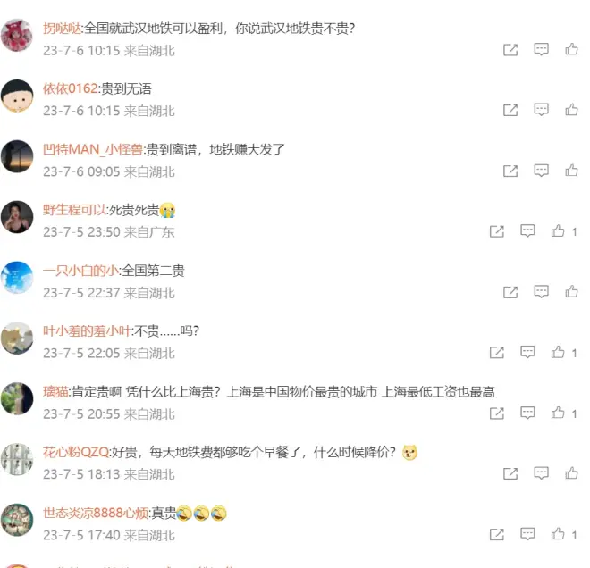Open the profile of 依依0162
Image resolution: width=590 pixels, height=568 pixels.
coord(71,88)
